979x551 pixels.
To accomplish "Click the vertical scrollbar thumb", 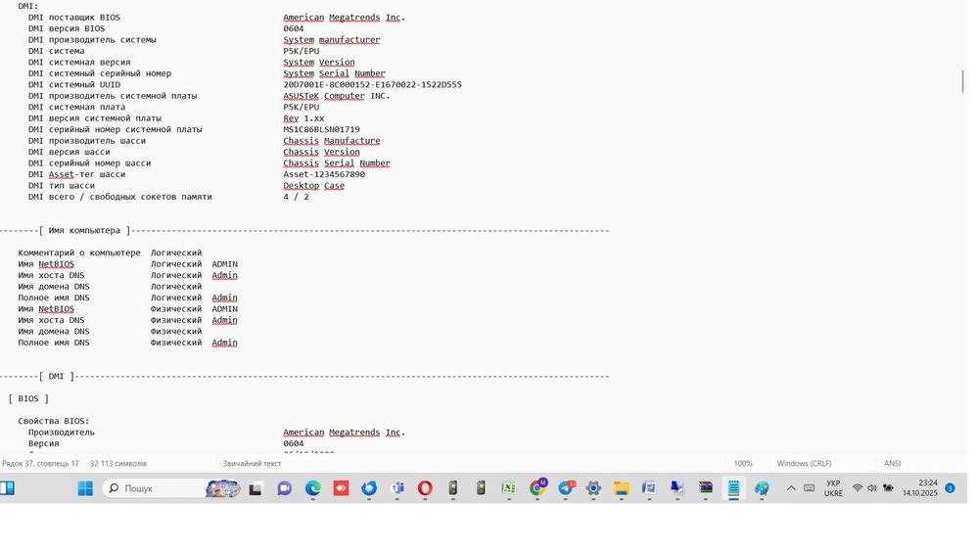I will [x=962, y=82].
